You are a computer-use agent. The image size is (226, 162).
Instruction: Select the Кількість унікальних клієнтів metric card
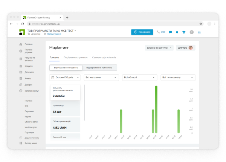(65, 93)
